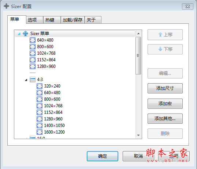This screenshot has height=169, width=197.
Task: Select the separator line tree item
Action: point(33,73)
